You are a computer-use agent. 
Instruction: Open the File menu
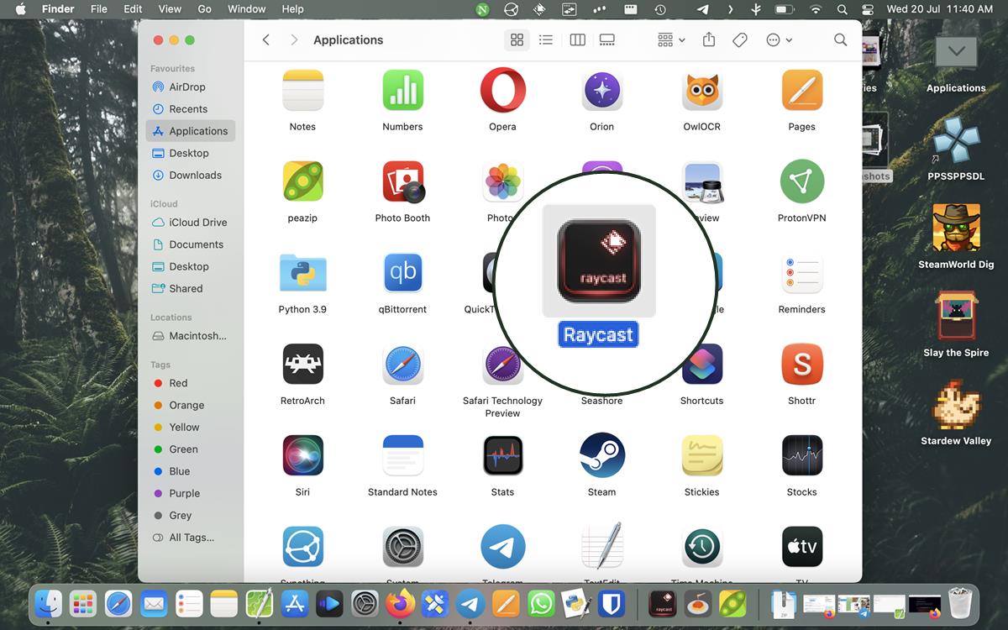point(98,9)
